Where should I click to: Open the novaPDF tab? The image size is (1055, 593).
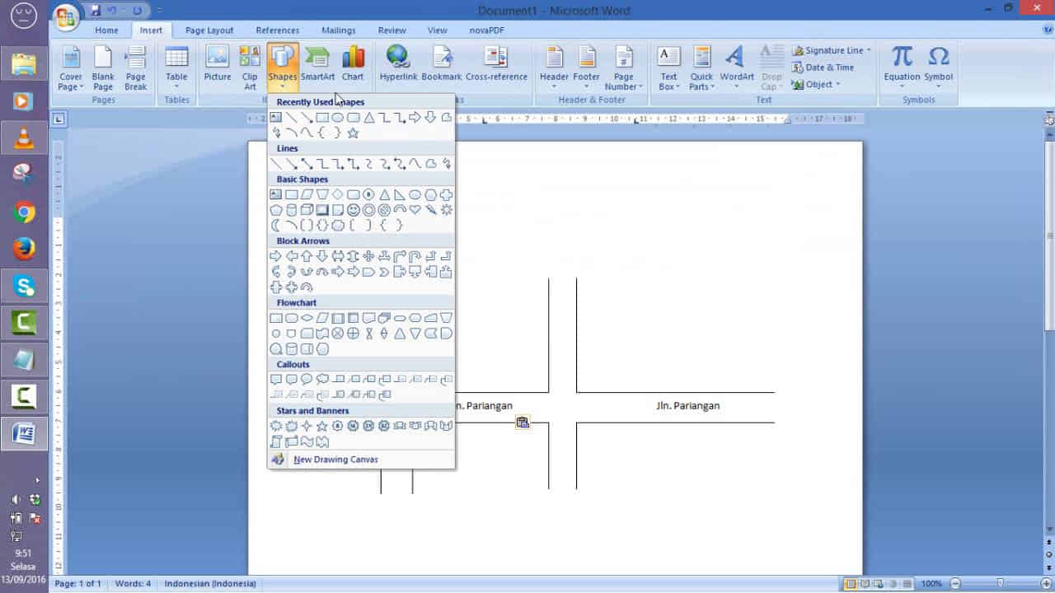click(x=486, y=30)
